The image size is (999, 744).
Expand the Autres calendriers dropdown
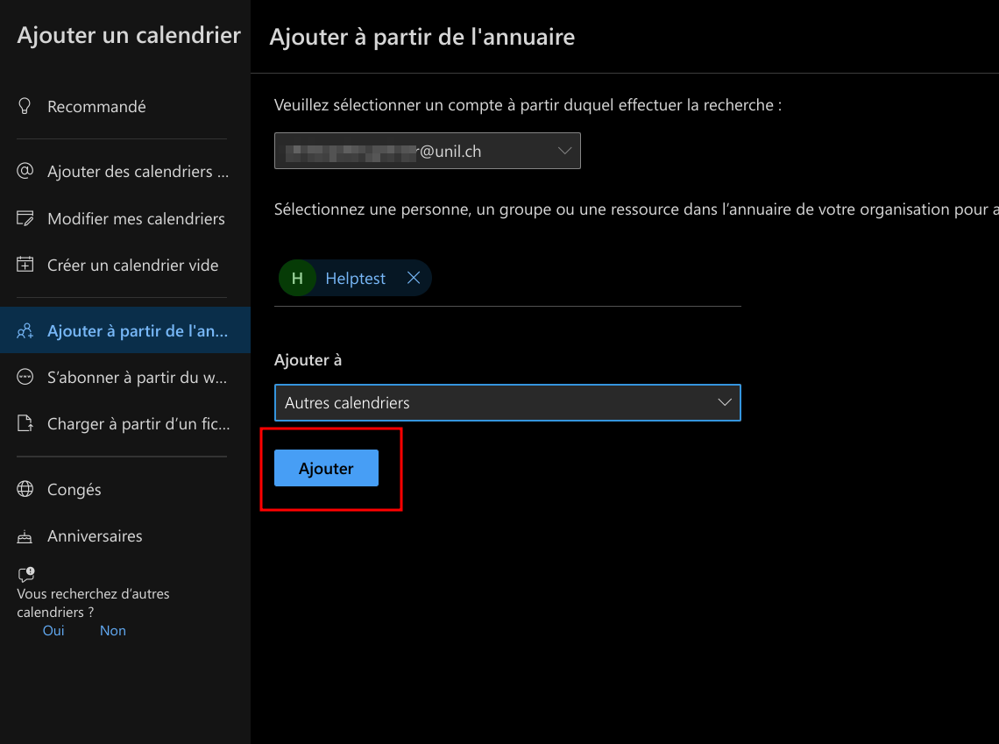507,403
